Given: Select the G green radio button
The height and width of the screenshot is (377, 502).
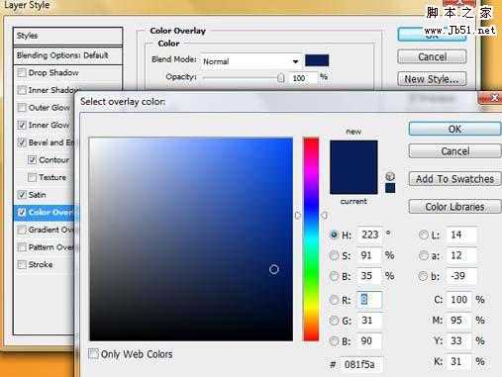Looking at the screenshot, I should coord(334,321).
